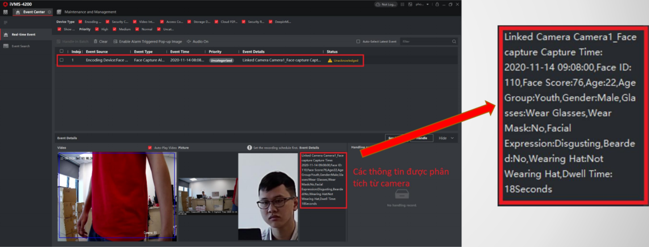Image resolution: width=649 pixels, height=247 pixels.
Task: Disable Auto-Play Video checkbox
Action: coord(150,147)
